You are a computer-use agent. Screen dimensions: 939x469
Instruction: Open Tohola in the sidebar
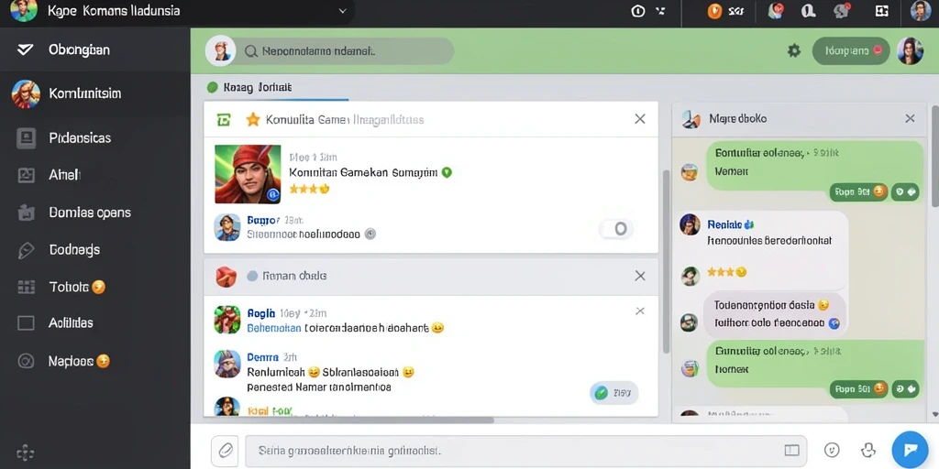click(94, 287)
